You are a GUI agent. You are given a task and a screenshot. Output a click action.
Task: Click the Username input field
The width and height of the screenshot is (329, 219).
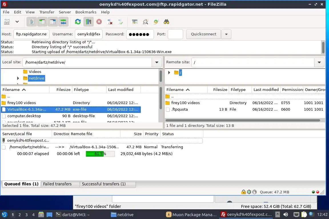89,34
